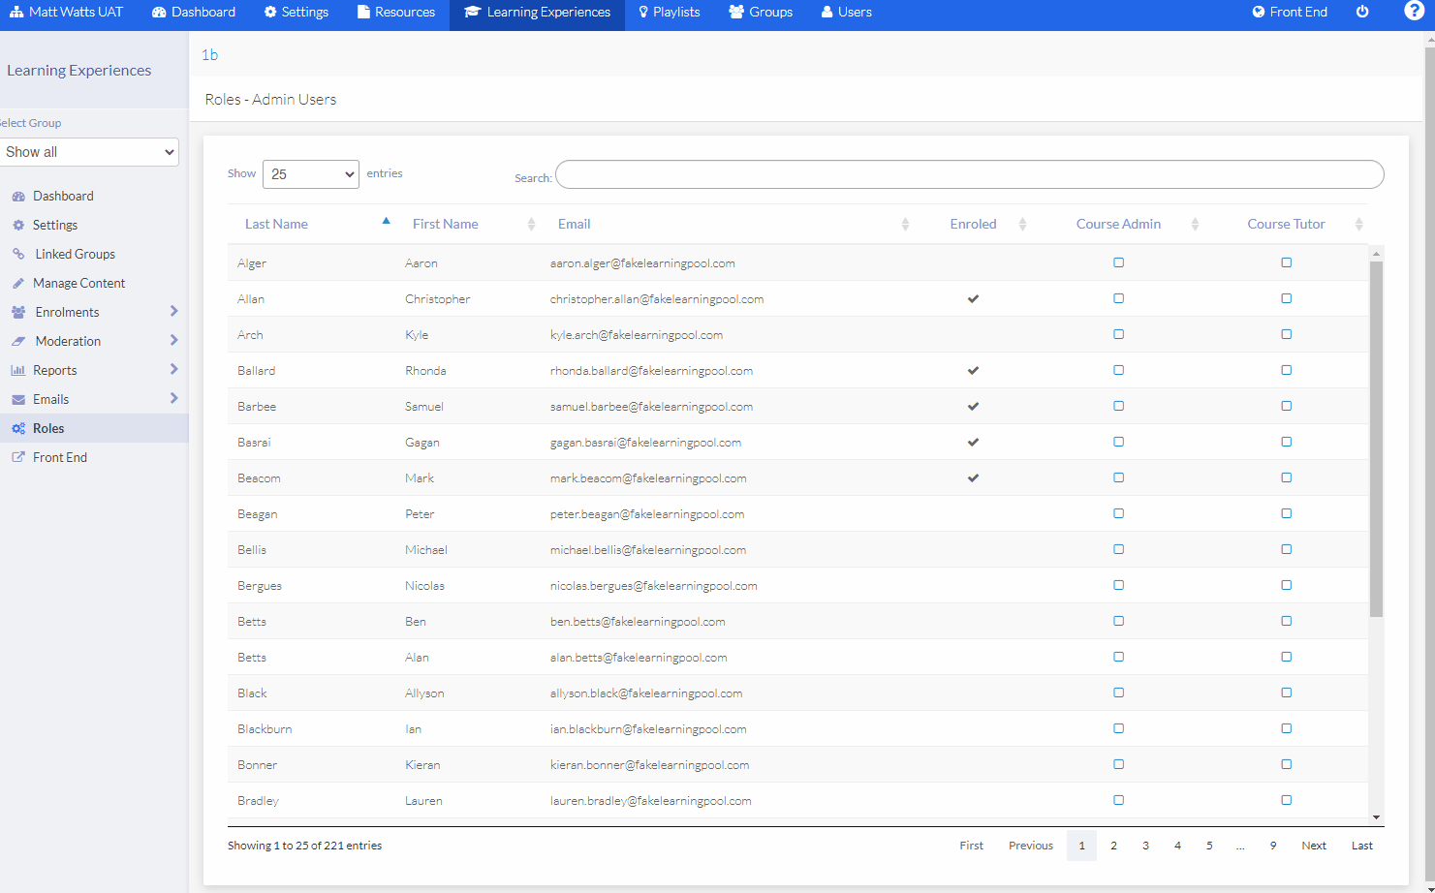Click the Linked Groups chain icon
The width and height of the screenshot is (1435, 893).
18,254
